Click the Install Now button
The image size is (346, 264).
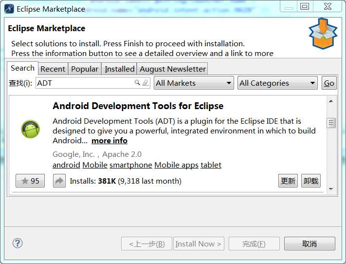[x=199, y=244]
